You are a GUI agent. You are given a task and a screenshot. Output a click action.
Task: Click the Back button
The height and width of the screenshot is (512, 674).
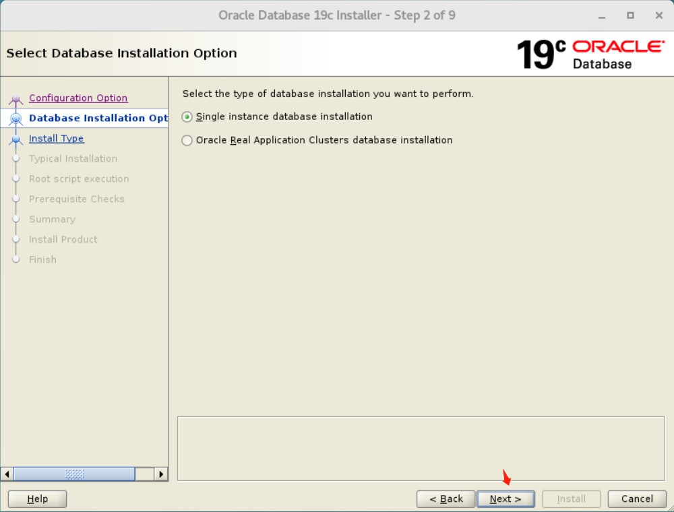coord(446,499)
